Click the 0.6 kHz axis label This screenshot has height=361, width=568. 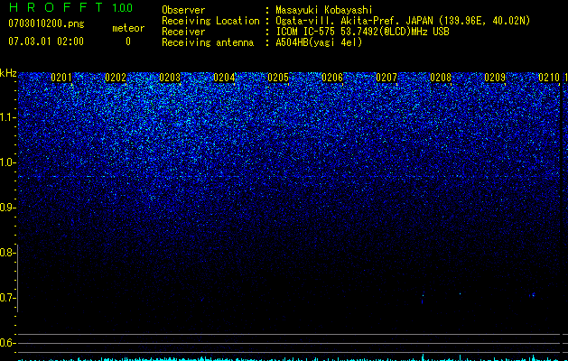(x=7, y=343)
